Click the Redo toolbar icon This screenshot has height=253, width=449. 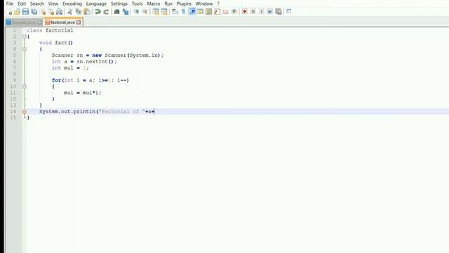pyautogui.click(x=106, y=12)
